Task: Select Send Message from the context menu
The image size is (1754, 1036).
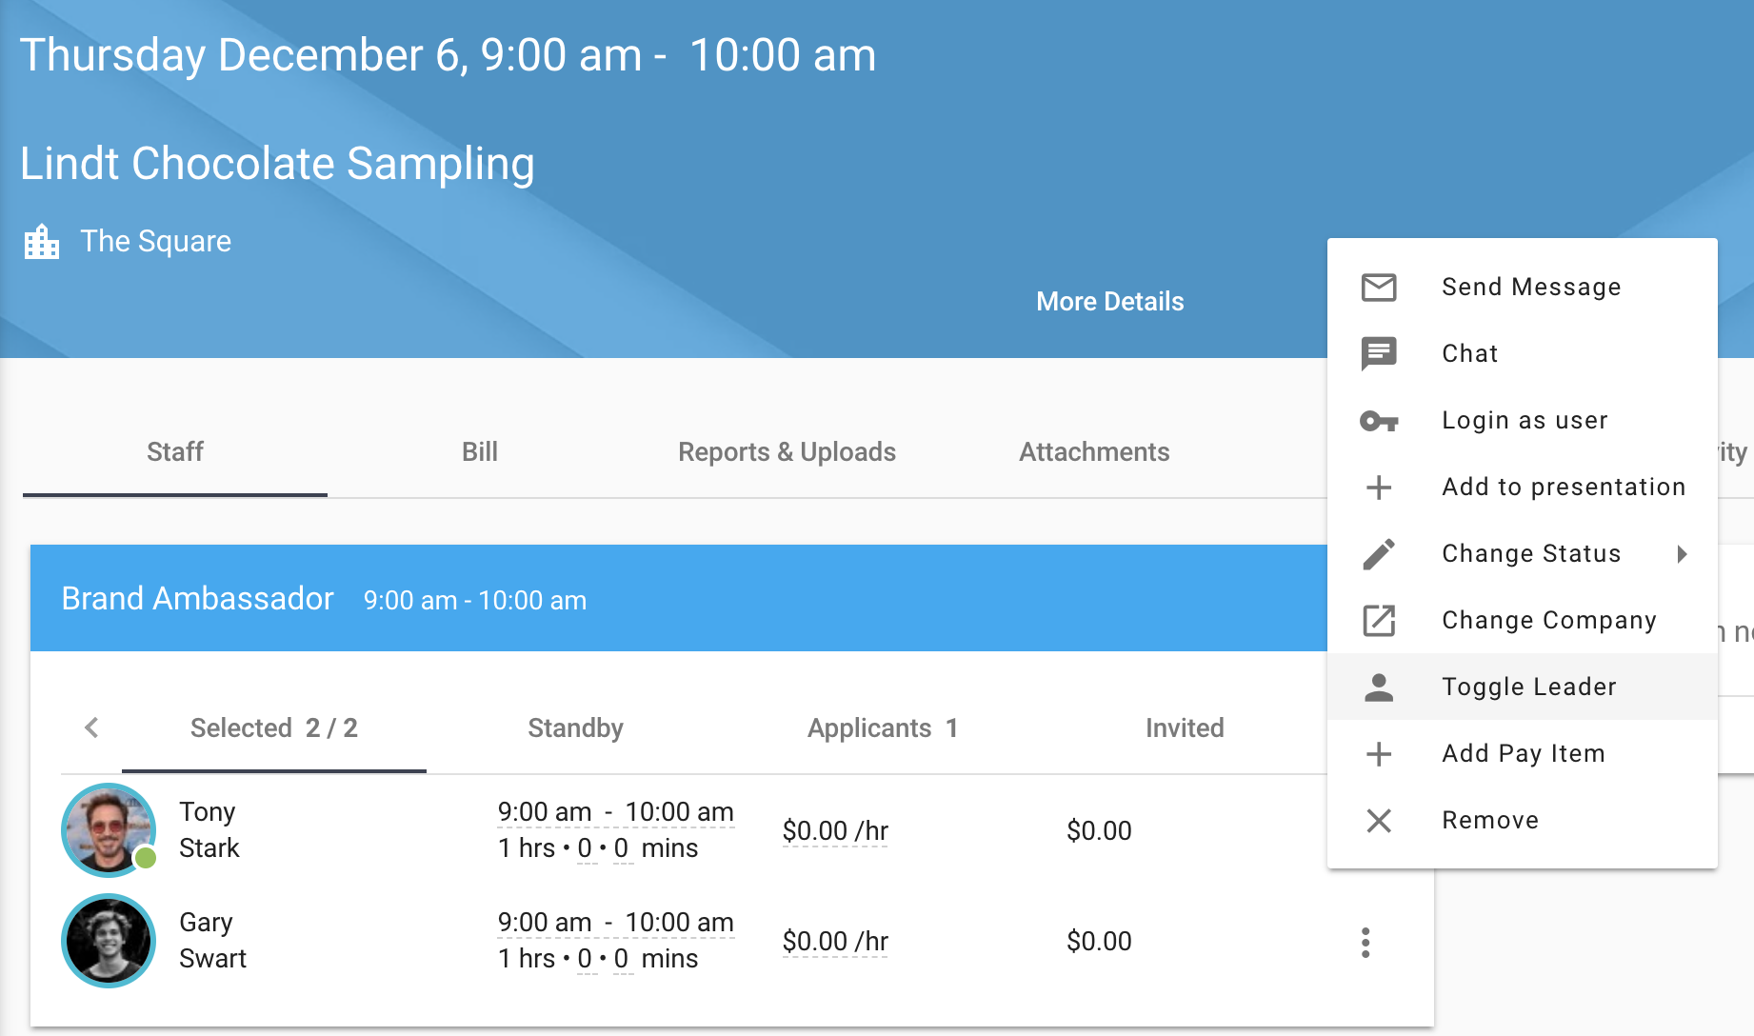Action: (x=1523, y=287)
